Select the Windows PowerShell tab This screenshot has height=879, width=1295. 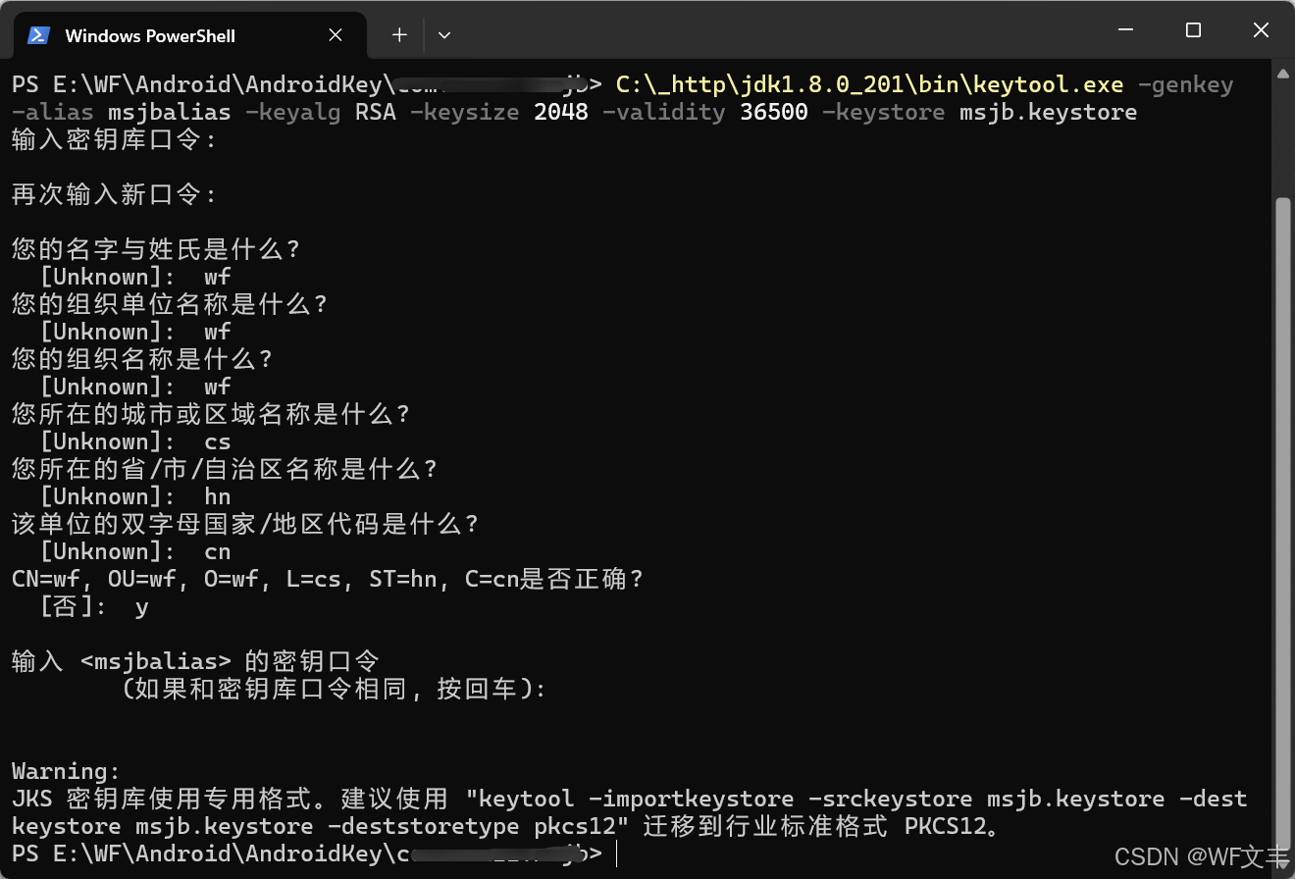point(190,35)
